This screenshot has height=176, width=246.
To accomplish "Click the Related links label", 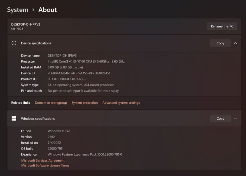I will click(x=21, y=103).
